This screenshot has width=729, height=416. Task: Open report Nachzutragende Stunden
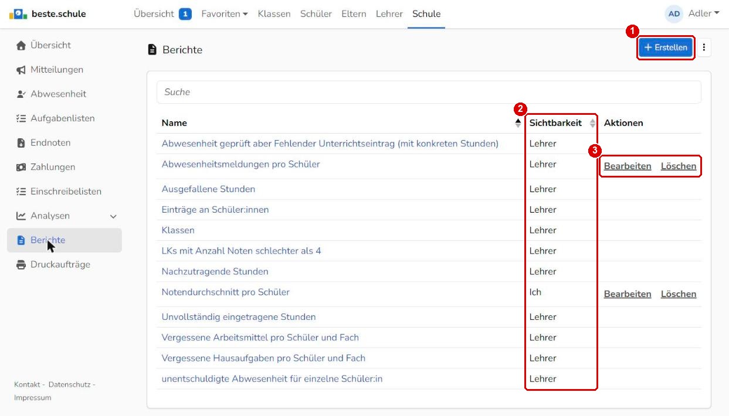tap(215, 271)
